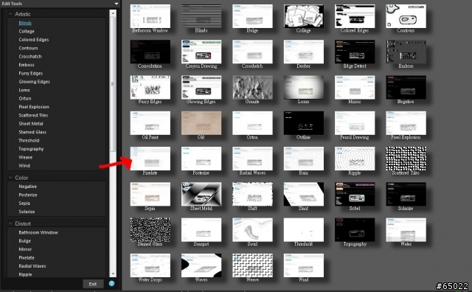
Task: Select the Stained Glass thumbnail
Action: [150, 230]
